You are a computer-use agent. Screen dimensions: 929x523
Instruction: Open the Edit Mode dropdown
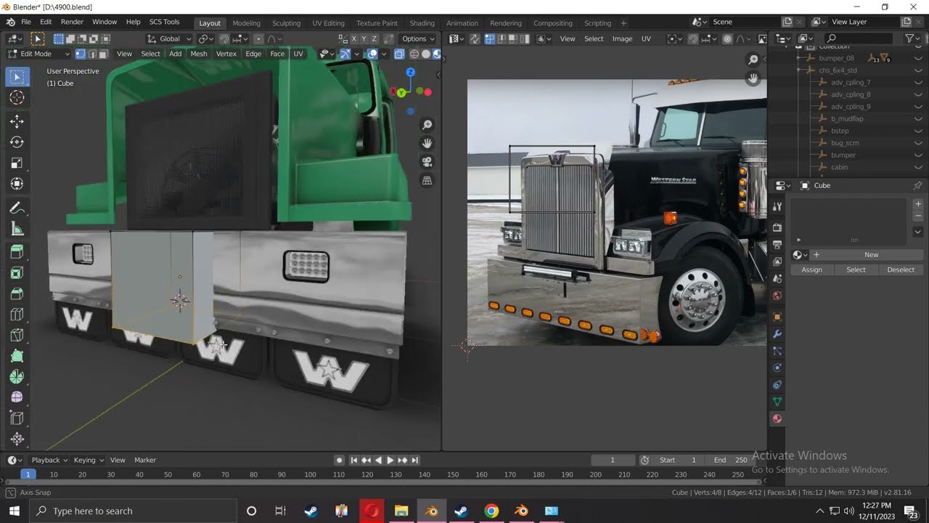pyautogui.click(x=38, y=54)
